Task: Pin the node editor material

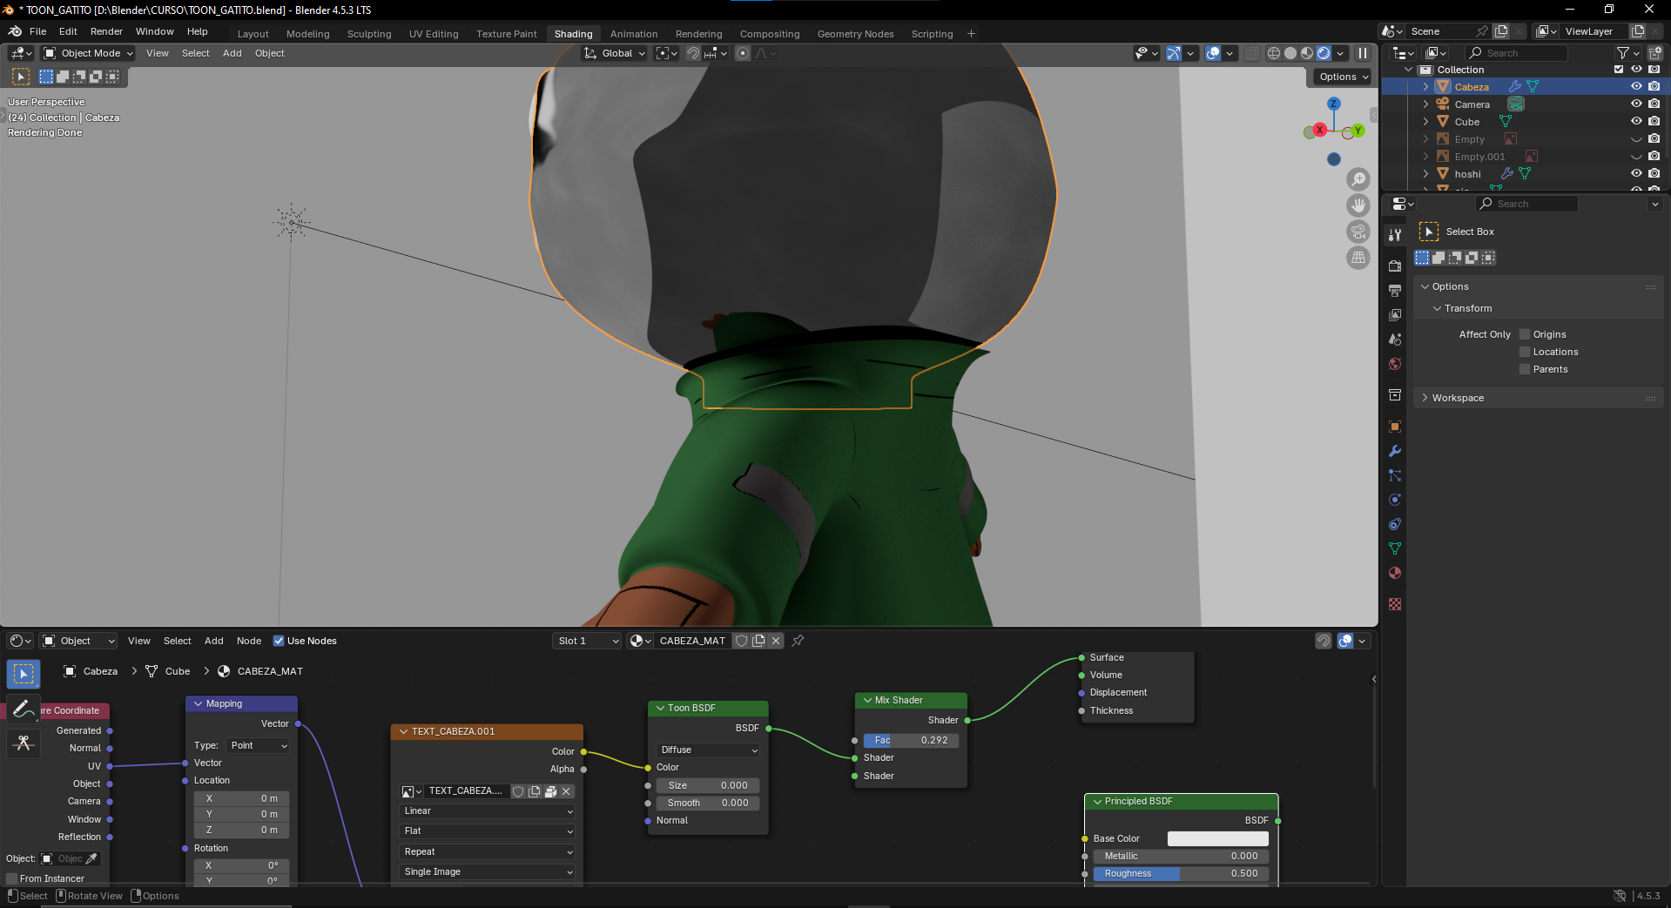Action: click(798, 641)
